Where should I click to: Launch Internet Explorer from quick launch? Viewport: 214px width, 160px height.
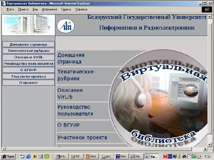29,157
